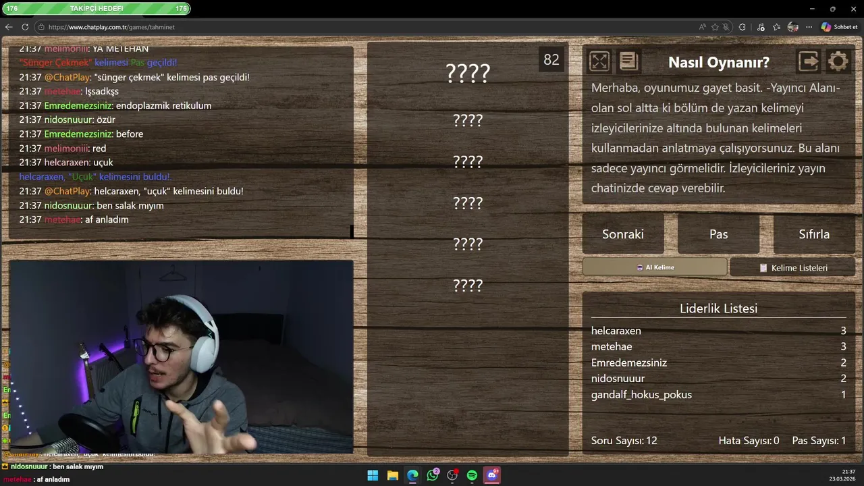Add page to favorites with star icon

[715, 27]
